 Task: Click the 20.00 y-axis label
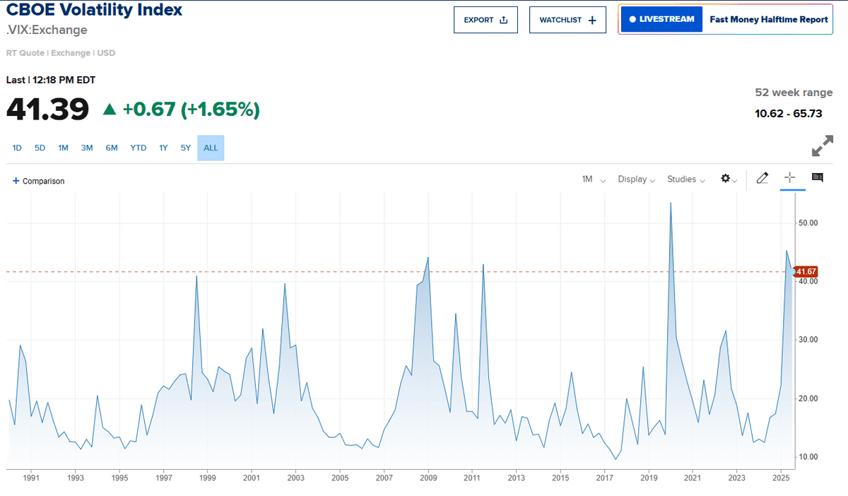808,398
